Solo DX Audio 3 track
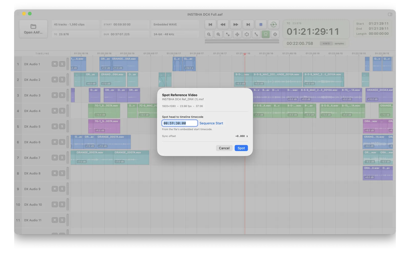410x253 pixels. coord(62,95)
